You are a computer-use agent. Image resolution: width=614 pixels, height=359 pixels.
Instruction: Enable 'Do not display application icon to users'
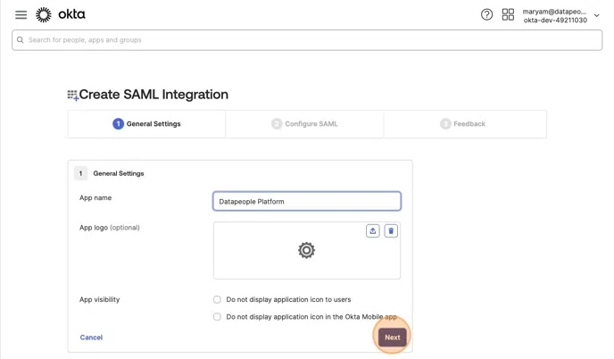pos(217,300)
